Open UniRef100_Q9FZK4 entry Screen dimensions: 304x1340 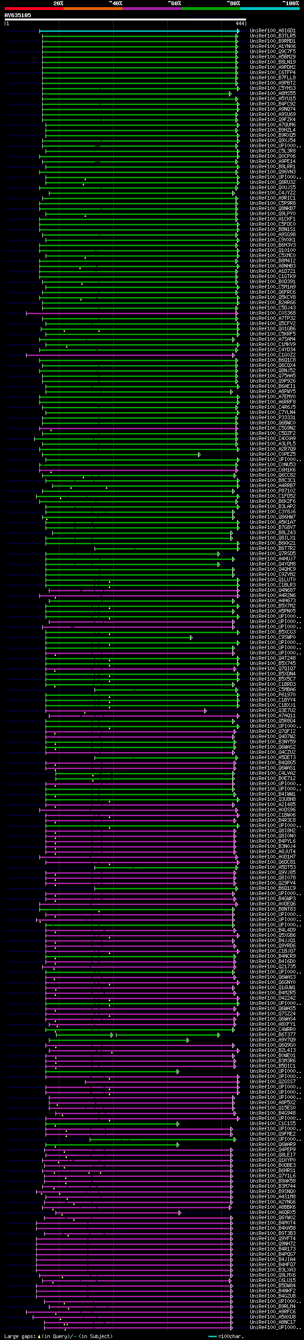tap(272, 120)
